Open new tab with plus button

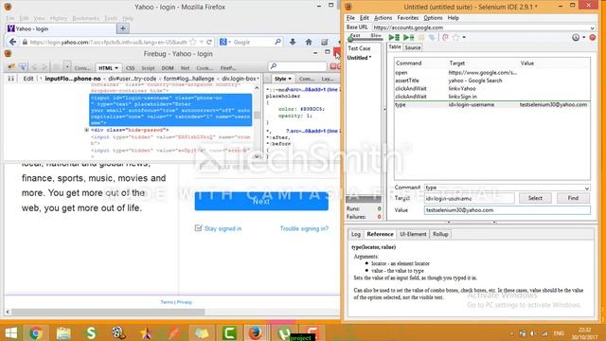122,28
